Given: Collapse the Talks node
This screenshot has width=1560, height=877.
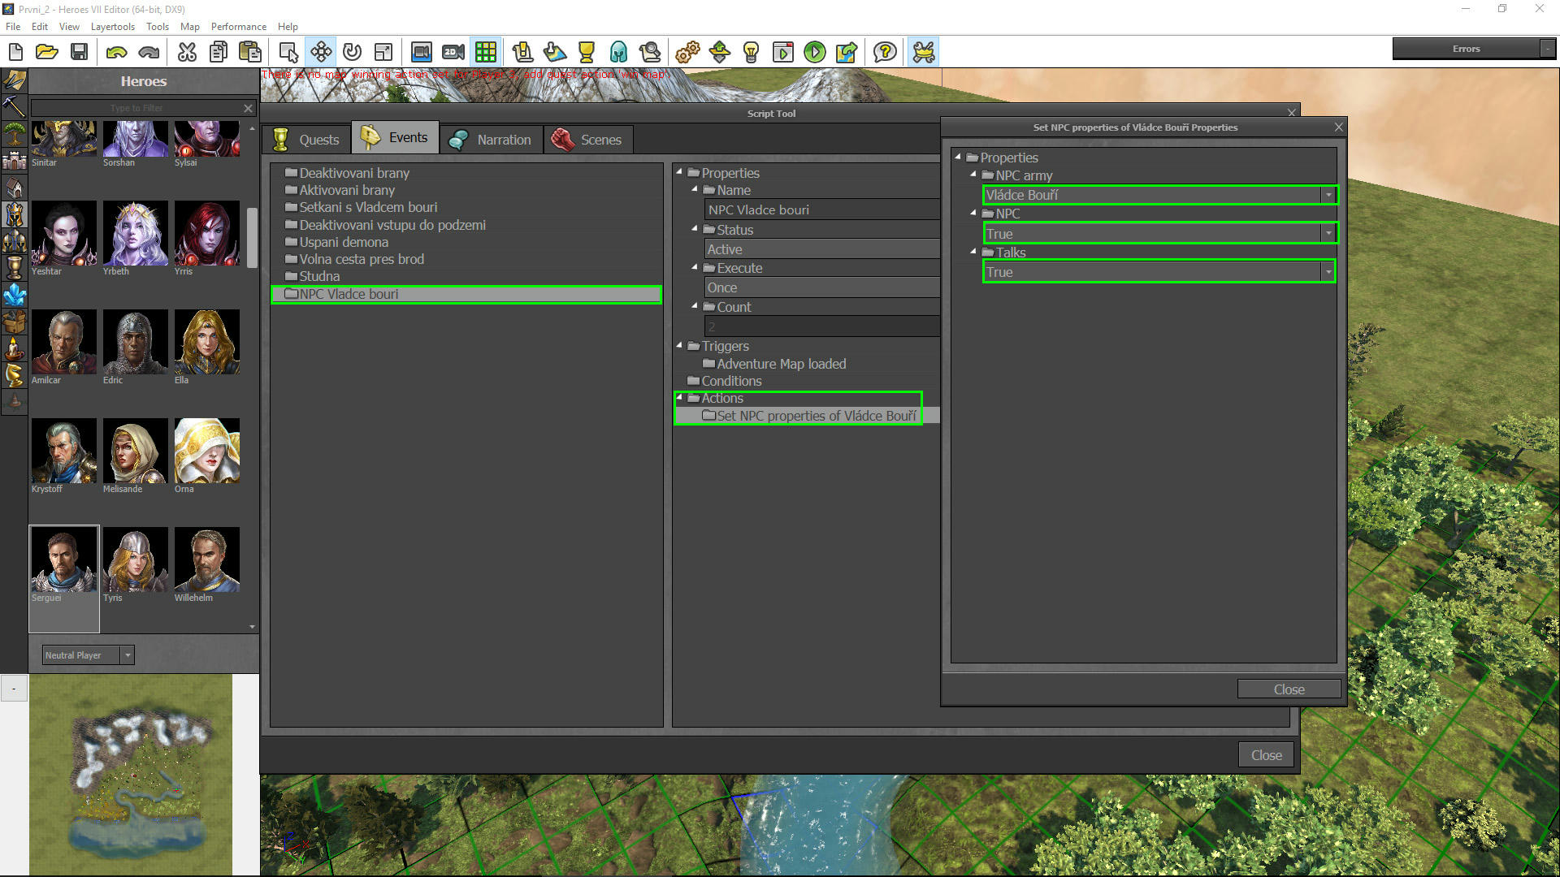Looking at the screenshot, I should 973,252.
